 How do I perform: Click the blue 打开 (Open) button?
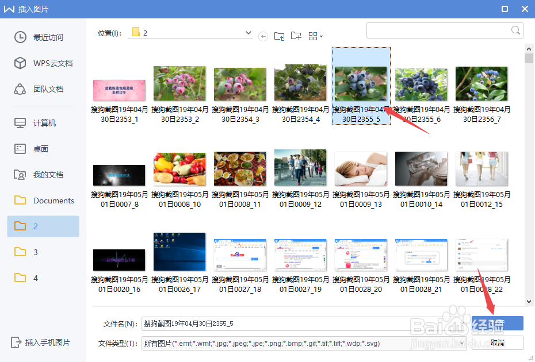point(498,323)
